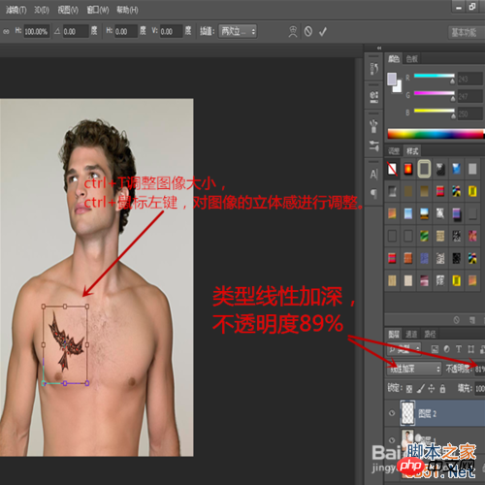Open the interpolation dropdown 两次立方
485x485 pixels.
click(238, 31)
